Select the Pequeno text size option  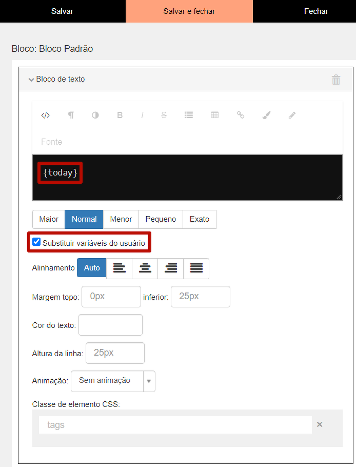pos(161,219)
